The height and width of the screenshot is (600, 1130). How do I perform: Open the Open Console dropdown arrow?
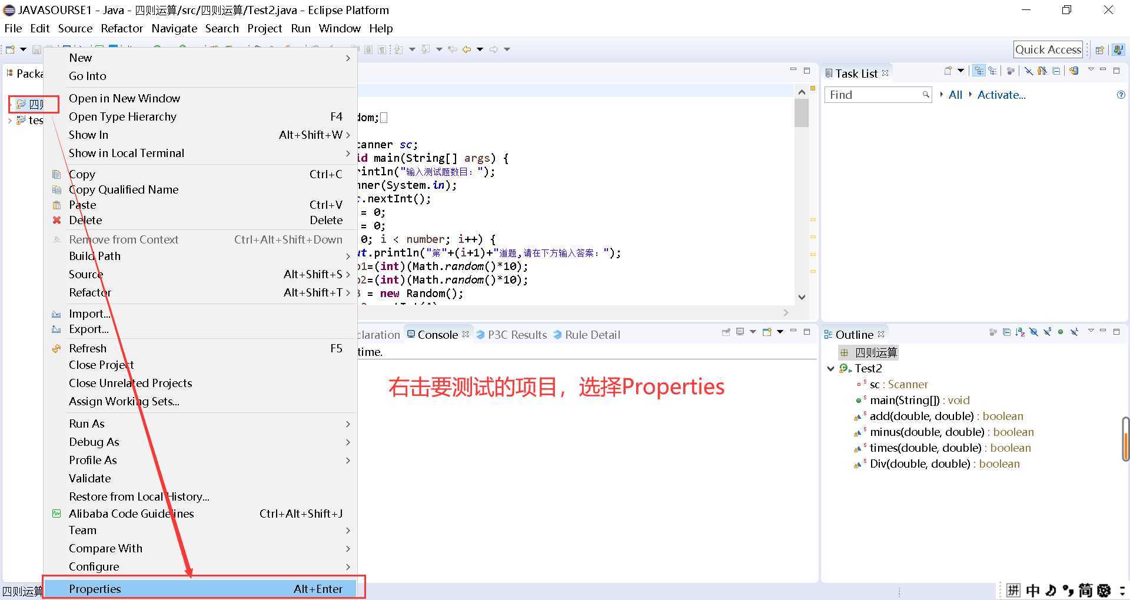780,332
